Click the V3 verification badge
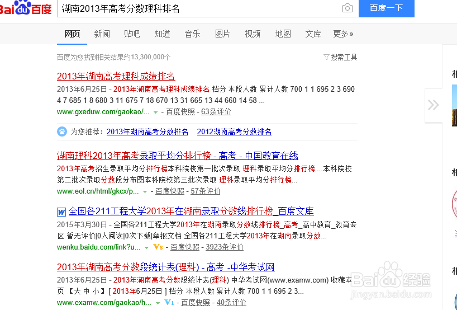 point(158,247)
